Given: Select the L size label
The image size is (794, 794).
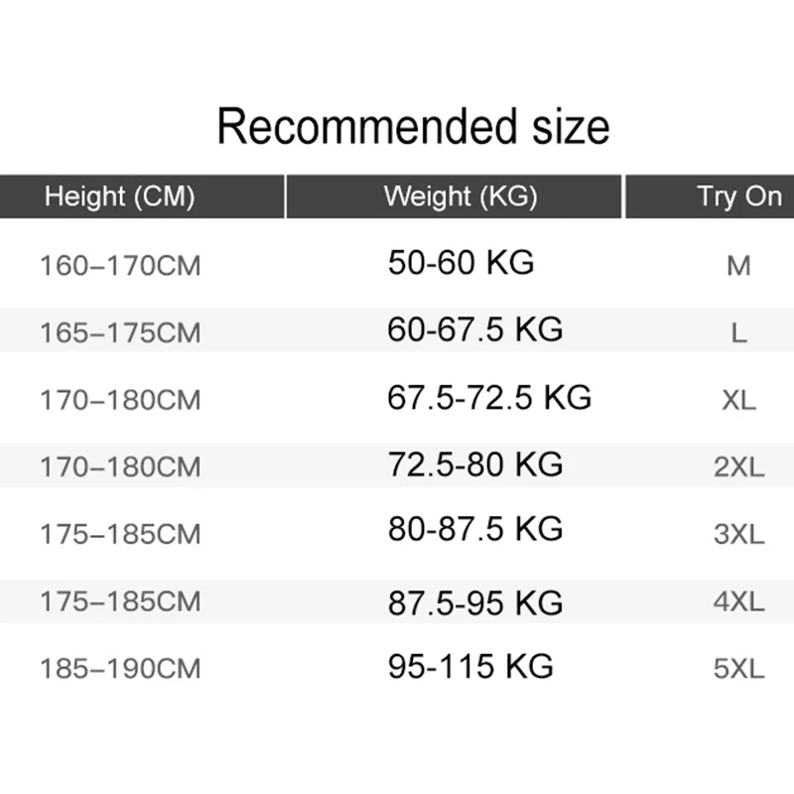Looking at the screenshot, I should (738, 333).
